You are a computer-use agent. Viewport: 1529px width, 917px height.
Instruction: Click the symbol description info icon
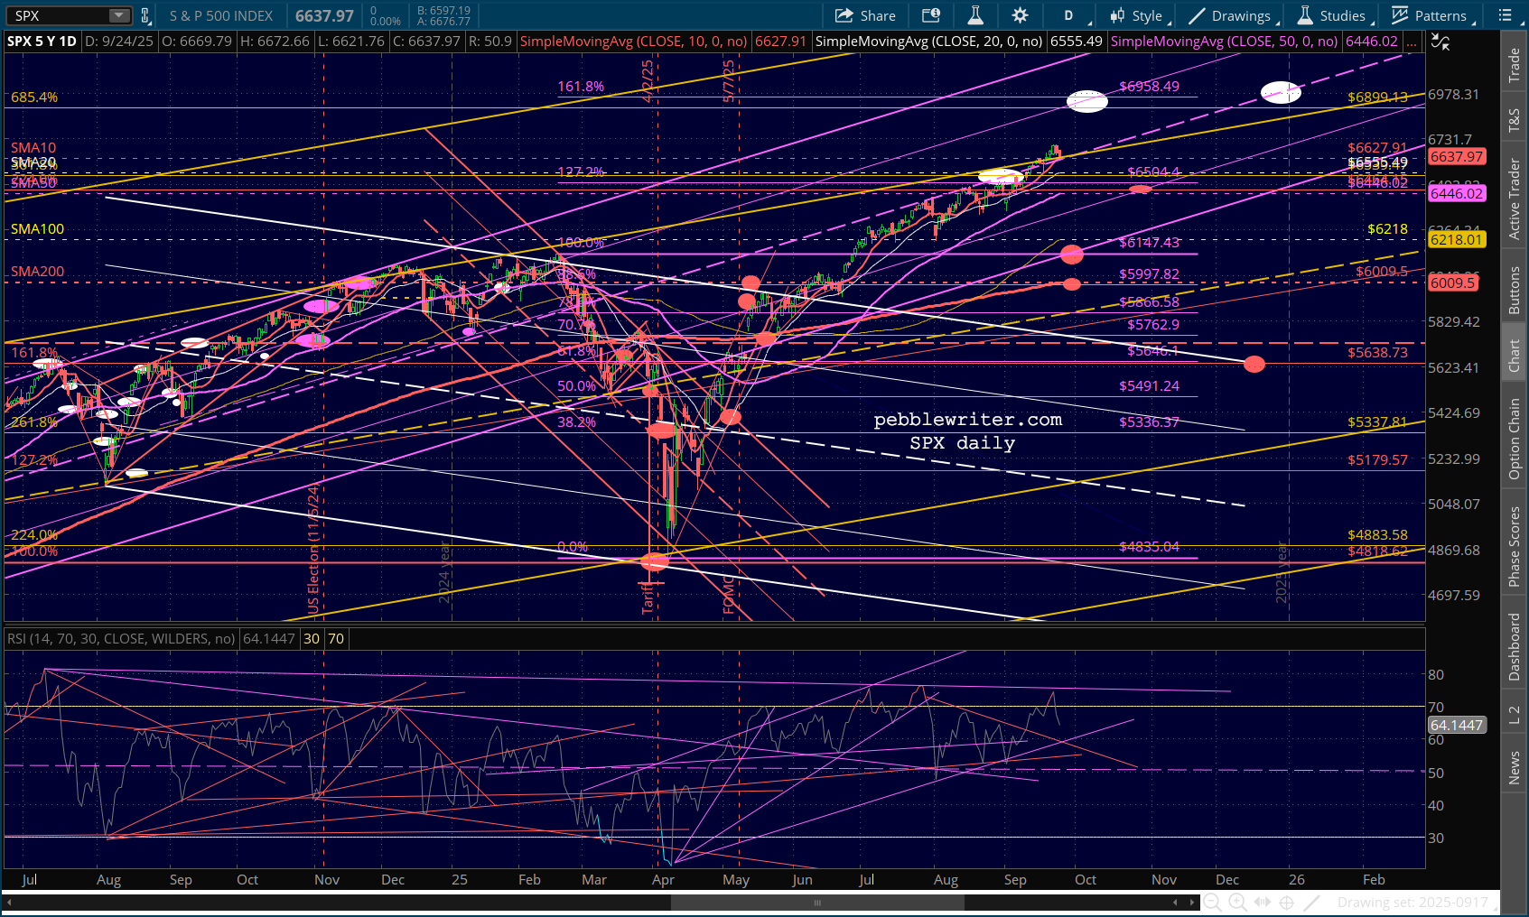[931, 15]
